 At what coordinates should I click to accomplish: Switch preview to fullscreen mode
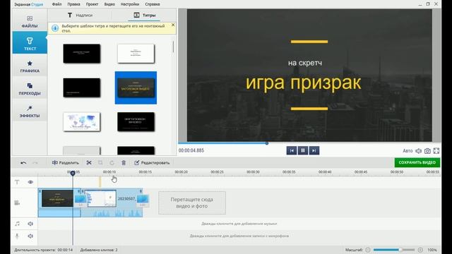click(x=436, y=150)
